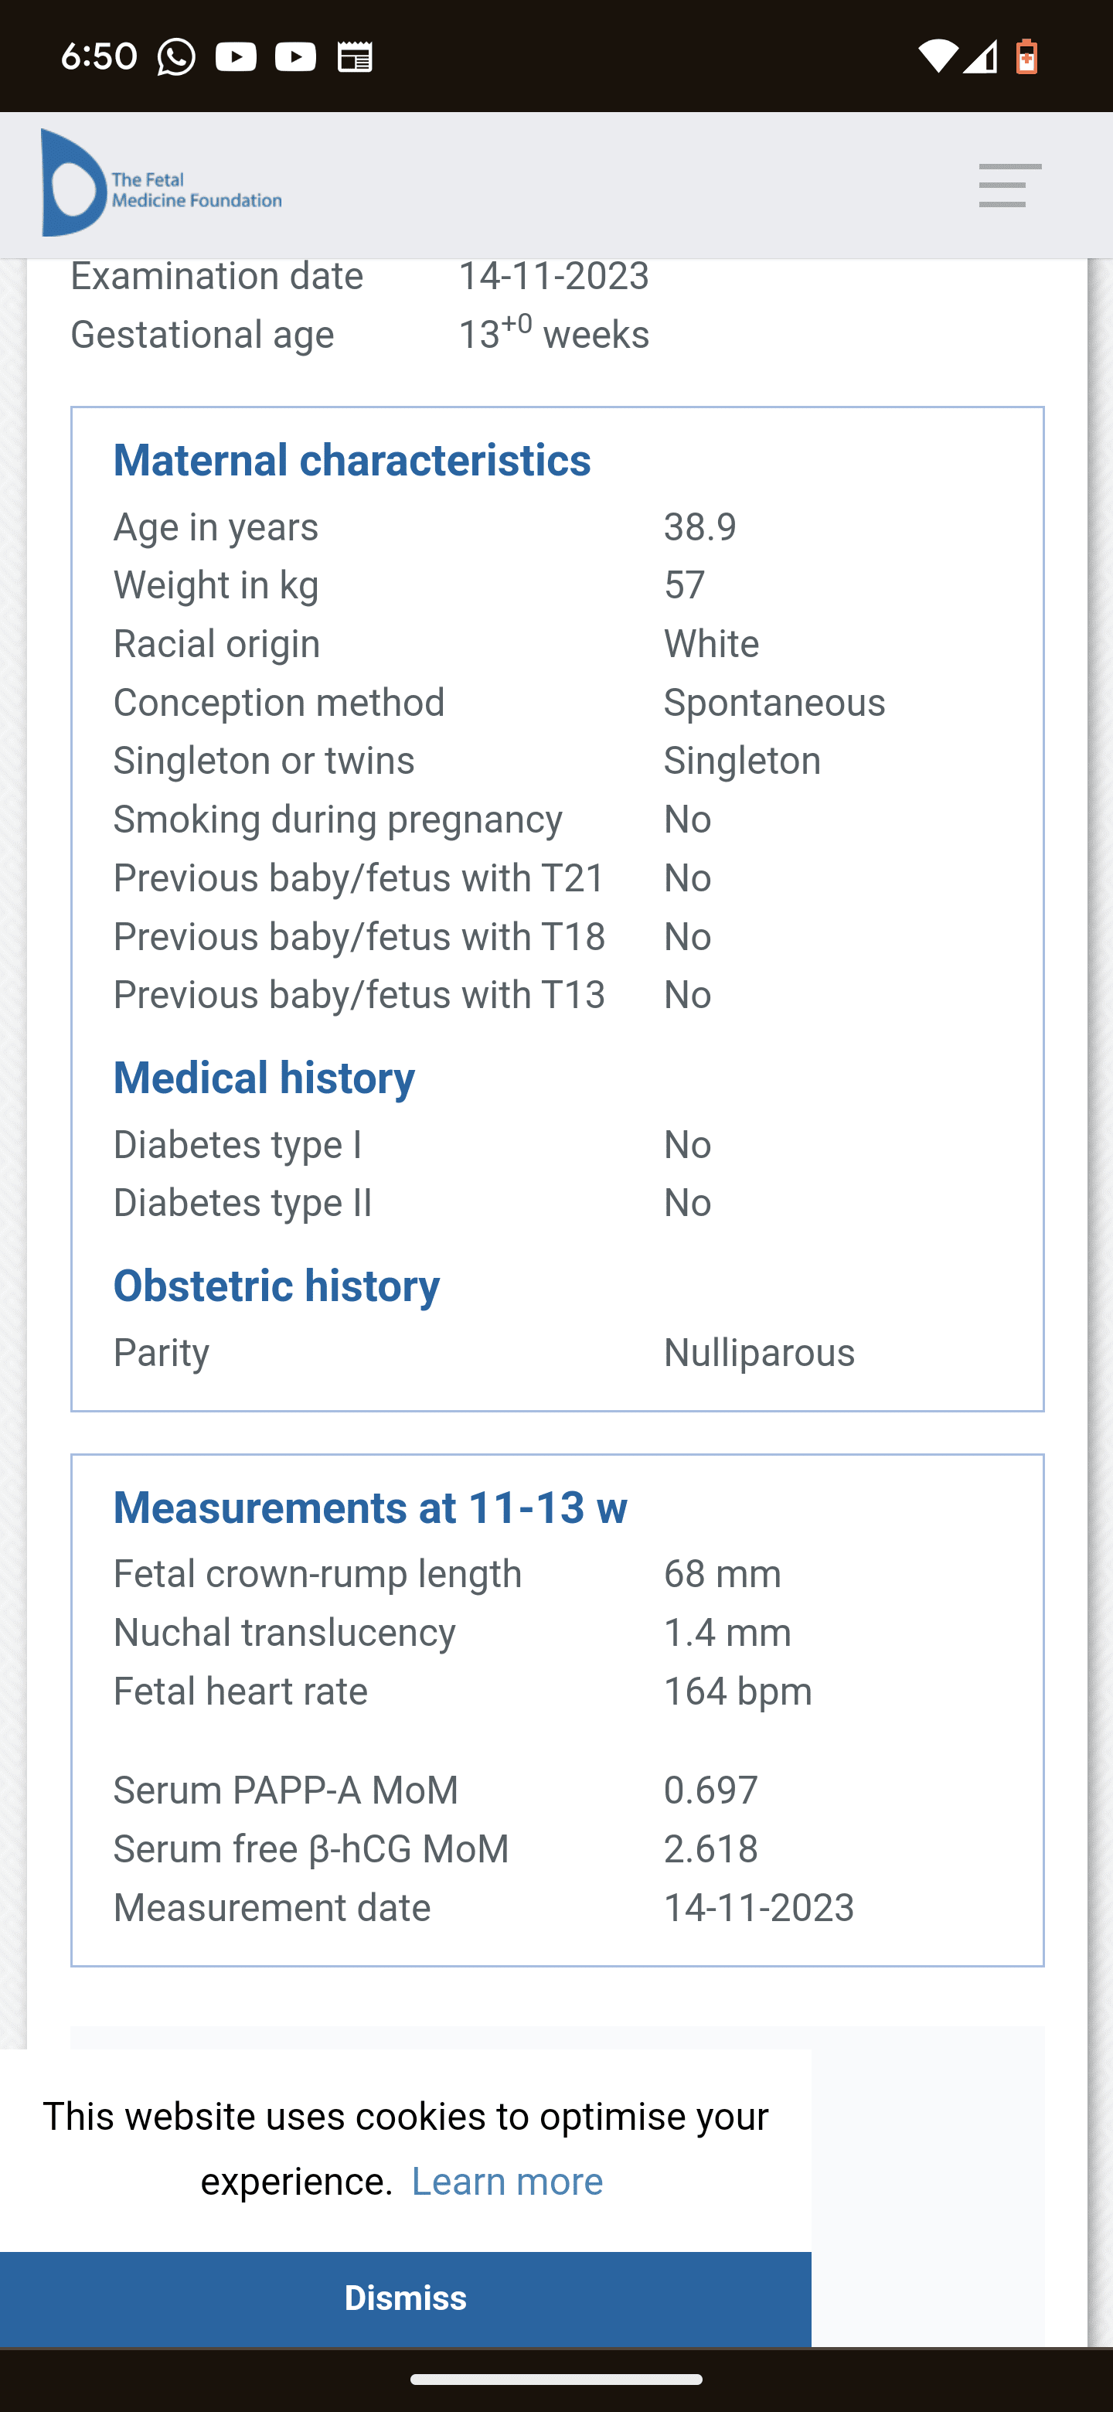This screenshot has height=2412, width=1113.
Task: Tap the Nulliparous parity value
Action: (759, 1353)
